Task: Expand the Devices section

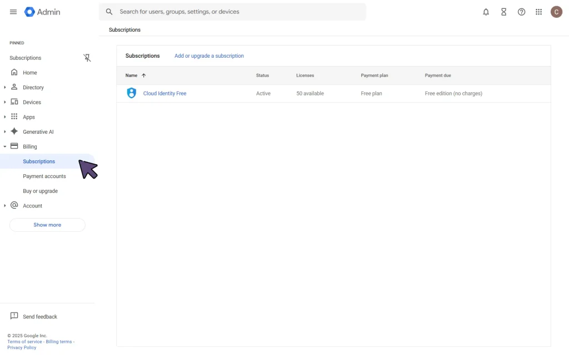Action: point(4,102)
